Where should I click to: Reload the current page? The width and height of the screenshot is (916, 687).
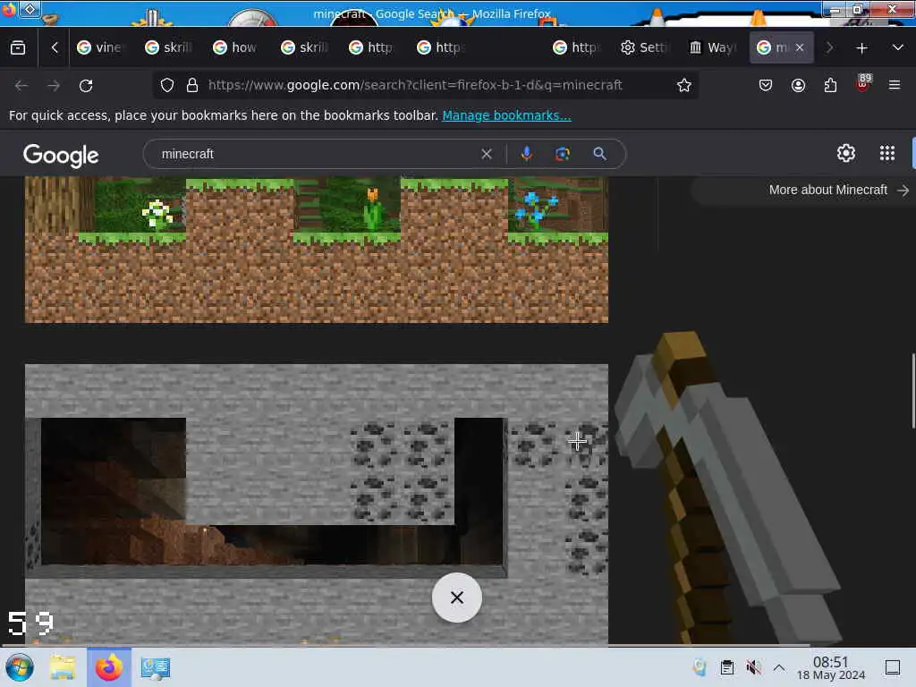click(x=86, y=85)
